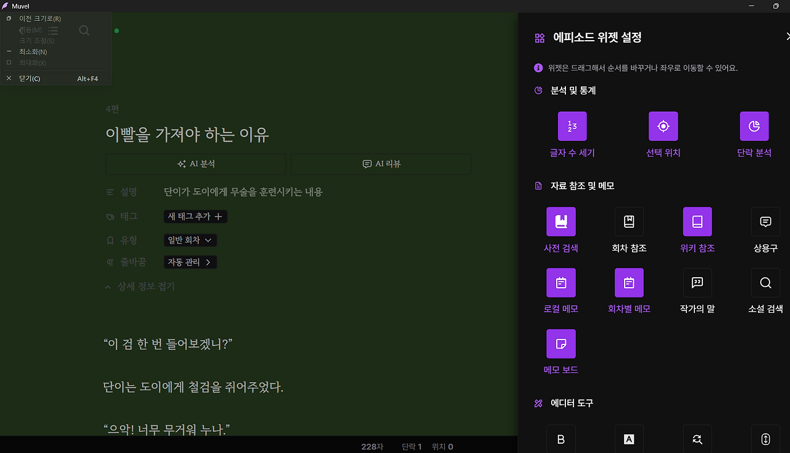The height and width of the screenshot is (453, 790).
Task: Select the 메모 보드 widget icon
Action: [x=560, y=343]
